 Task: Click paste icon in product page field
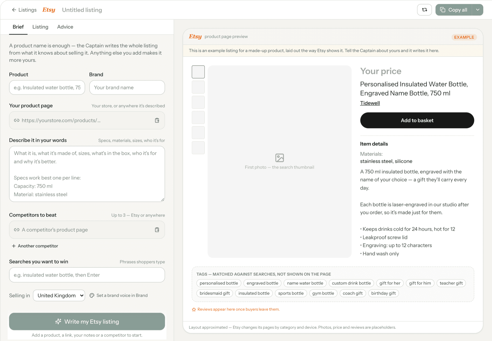click(x=157, y=120)
